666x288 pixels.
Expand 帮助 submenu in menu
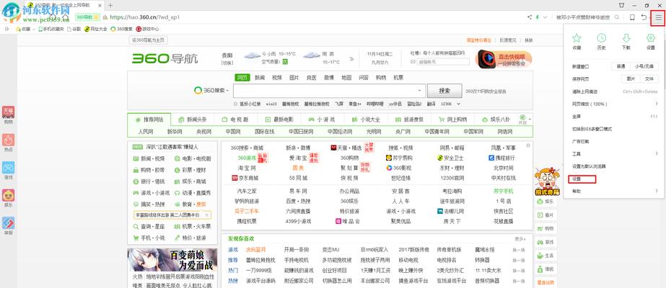656,191
